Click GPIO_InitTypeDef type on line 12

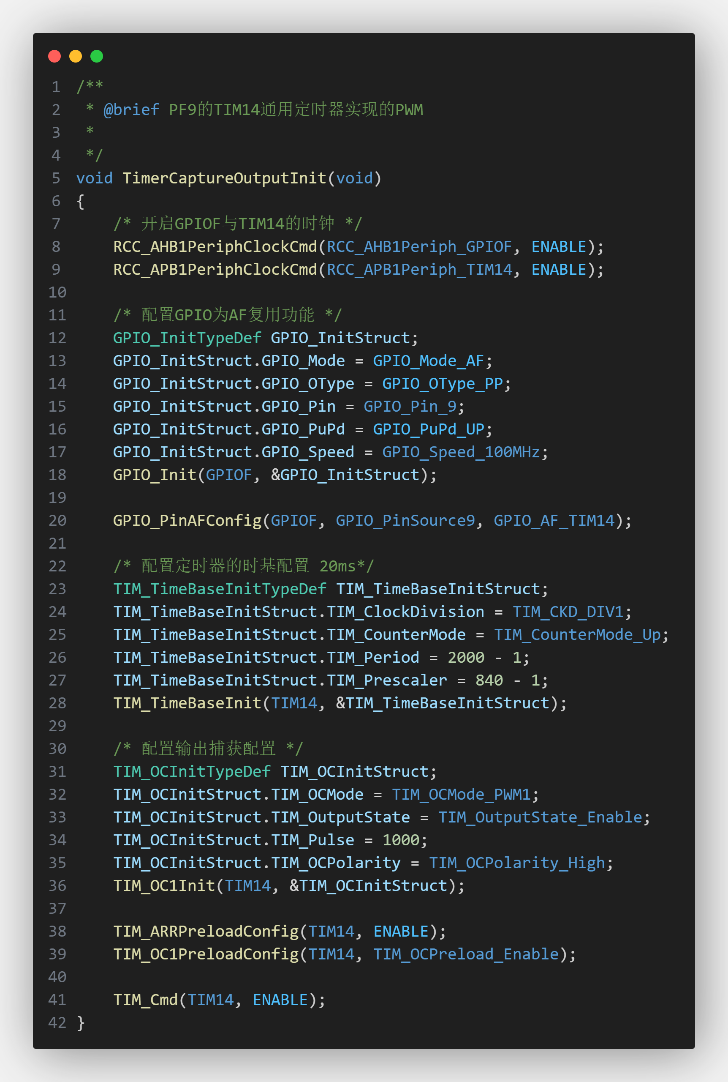[187, 338]
